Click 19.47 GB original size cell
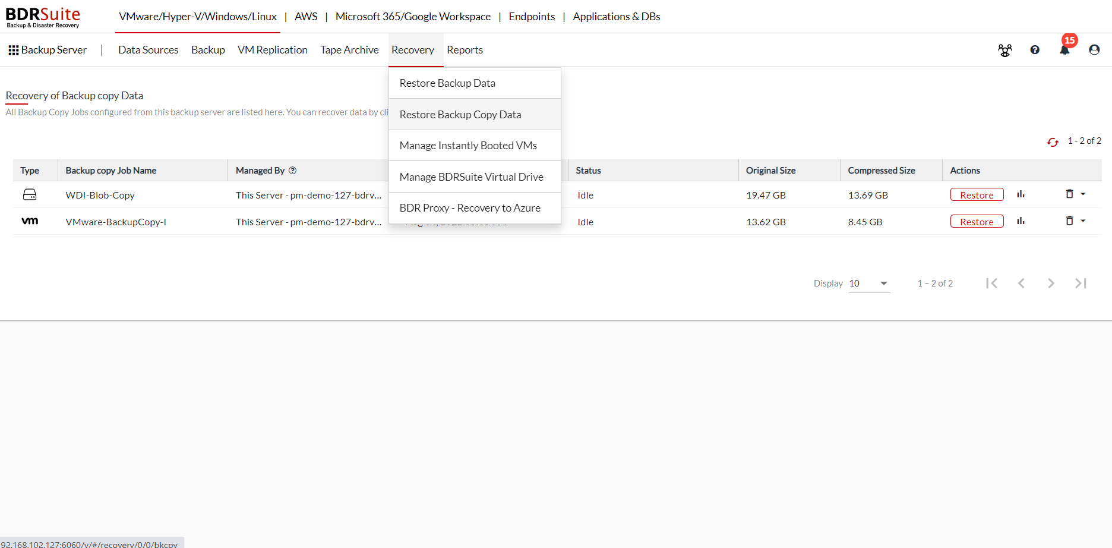This screenshot has width=1112, height=548. click(766, 195)
